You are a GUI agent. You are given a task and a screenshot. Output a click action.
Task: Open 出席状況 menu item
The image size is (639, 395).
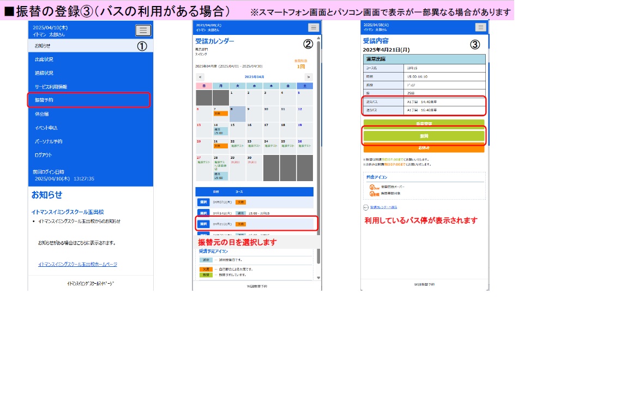[44, 59]
